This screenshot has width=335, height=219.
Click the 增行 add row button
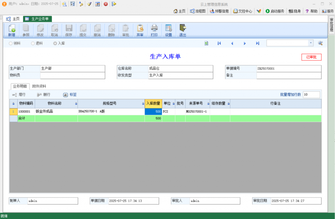pos(19,94)
